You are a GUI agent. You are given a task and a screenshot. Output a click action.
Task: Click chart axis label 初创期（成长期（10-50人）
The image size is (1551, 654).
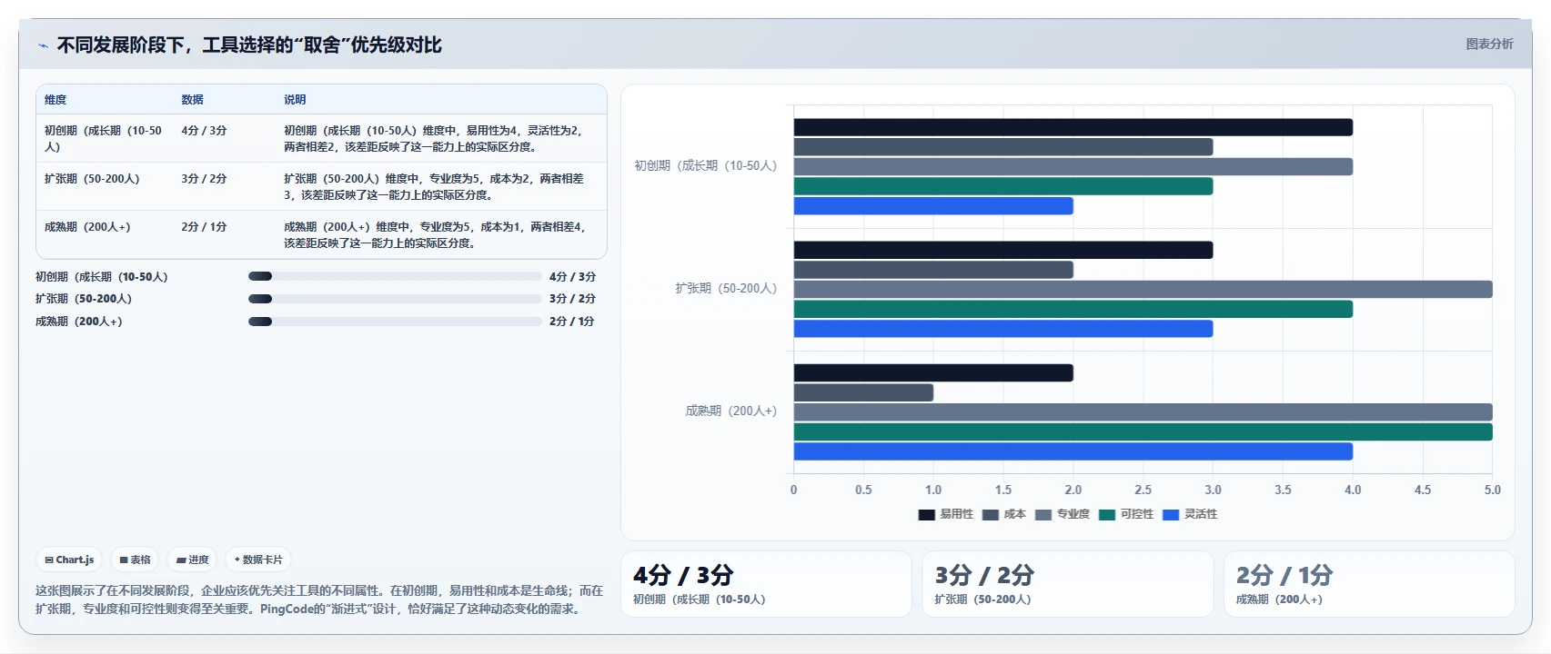706,165
